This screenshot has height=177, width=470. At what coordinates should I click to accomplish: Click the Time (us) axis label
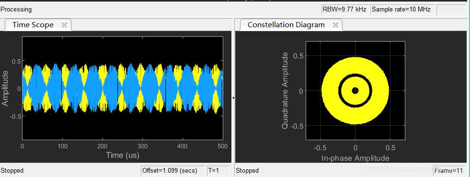tap(122, 155)
